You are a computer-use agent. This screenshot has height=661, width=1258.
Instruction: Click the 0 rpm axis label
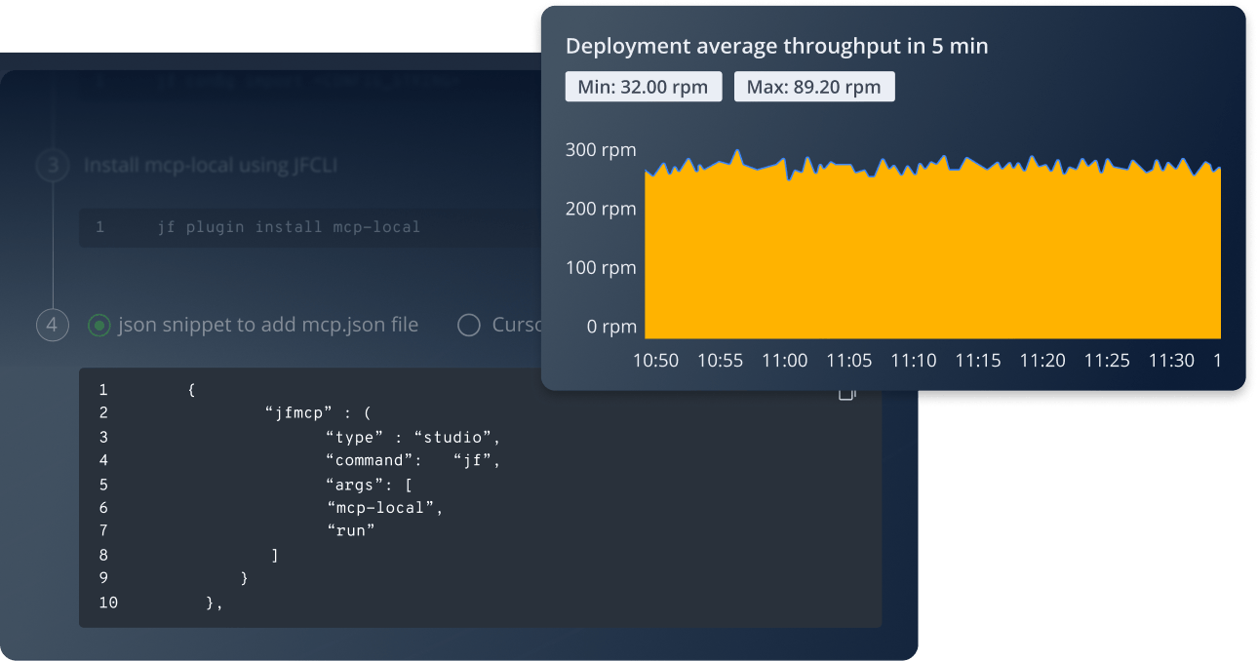(610, 327)
